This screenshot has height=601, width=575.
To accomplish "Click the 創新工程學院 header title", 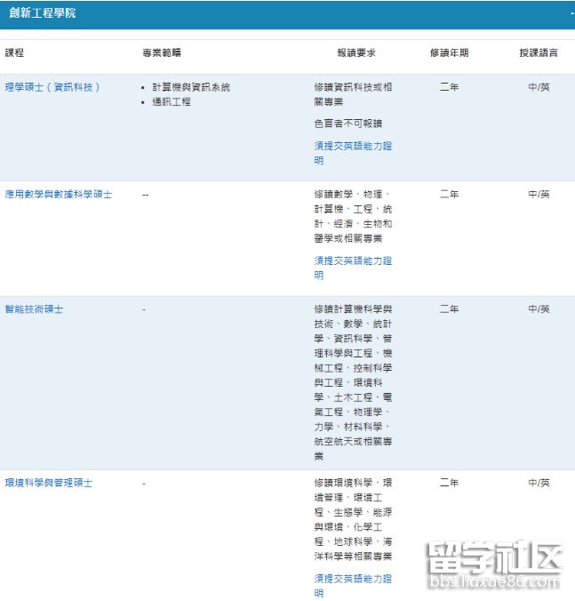I will [x=43, y=14].
